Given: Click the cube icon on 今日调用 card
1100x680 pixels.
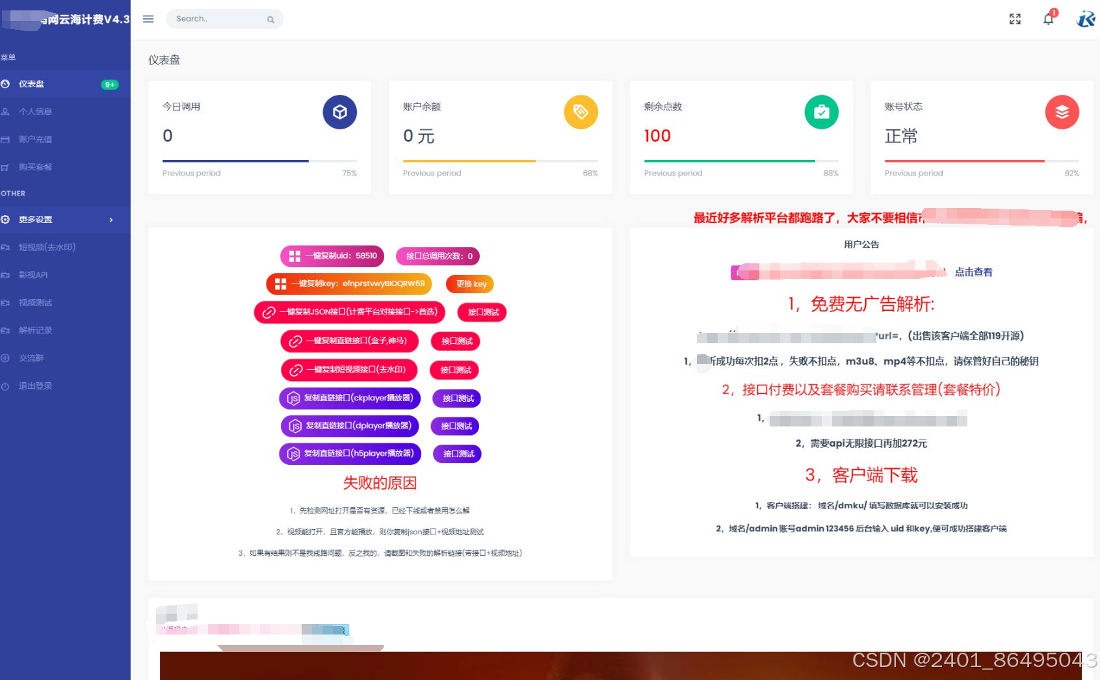Looking at the screenshot, I should point(339,112).
